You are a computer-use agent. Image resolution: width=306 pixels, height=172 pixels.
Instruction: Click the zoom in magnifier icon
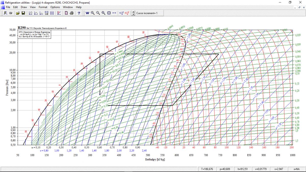(93, 13)
